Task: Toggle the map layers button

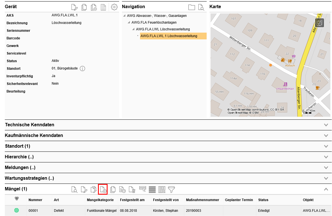Action: coord(319,23)
